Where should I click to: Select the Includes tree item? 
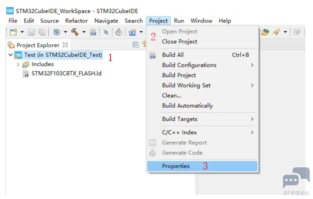42,64
